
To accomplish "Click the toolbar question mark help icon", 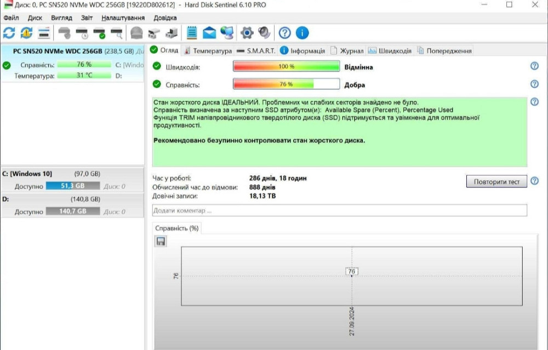I will coord(284,33).
